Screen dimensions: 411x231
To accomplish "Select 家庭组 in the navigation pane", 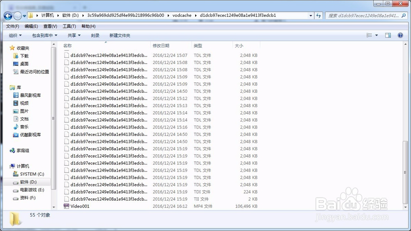I will tap(23, 151).
